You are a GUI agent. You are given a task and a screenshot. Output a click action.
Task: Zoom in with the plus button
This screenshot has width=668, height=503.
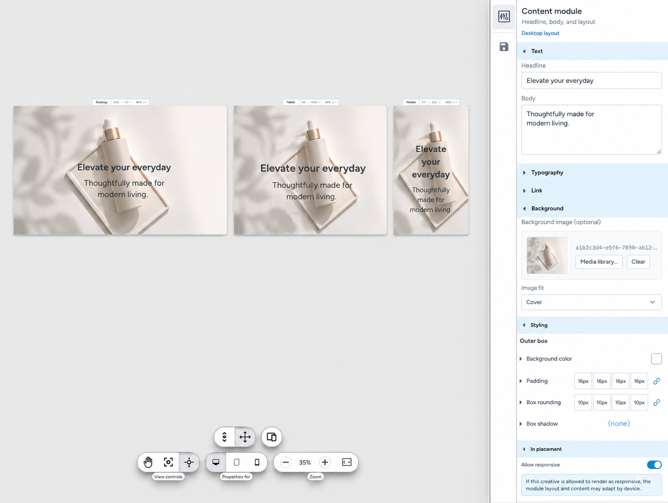[x=325, y=462]
